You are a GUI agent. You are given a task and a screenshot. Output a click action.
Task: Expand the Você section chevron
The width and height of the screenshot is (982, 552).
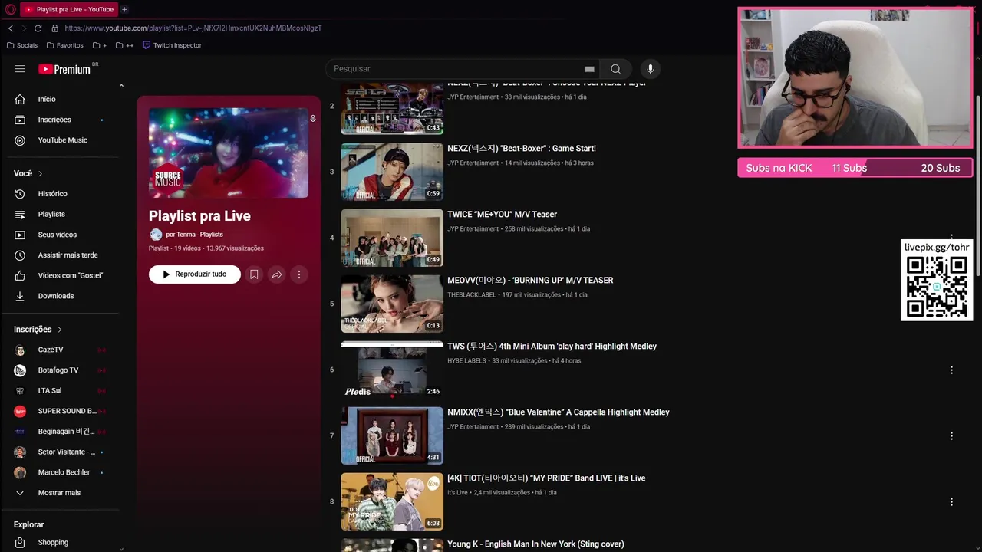[x=41, y=174]
